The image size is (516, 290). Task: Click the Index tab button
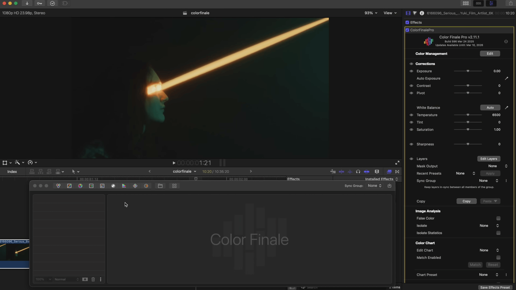click(12, 172)
